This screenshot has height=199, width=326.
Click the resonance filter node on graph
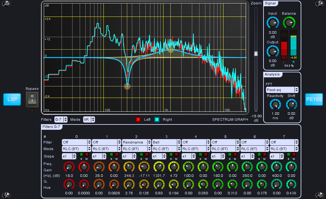pyautogui.click(x=127, y=86)
